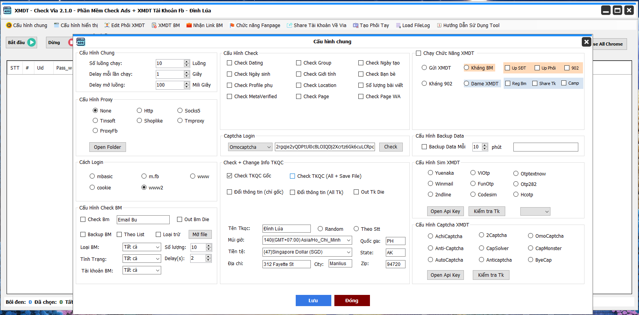Click the green Bắt đầu play icon

pos(31,42)
